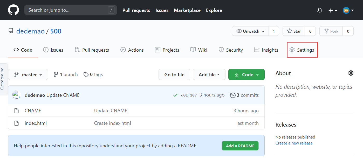The height and width of the screenshot is (159, 363).
Task: Switch to the Wiki tab
Action: [199, 50]
